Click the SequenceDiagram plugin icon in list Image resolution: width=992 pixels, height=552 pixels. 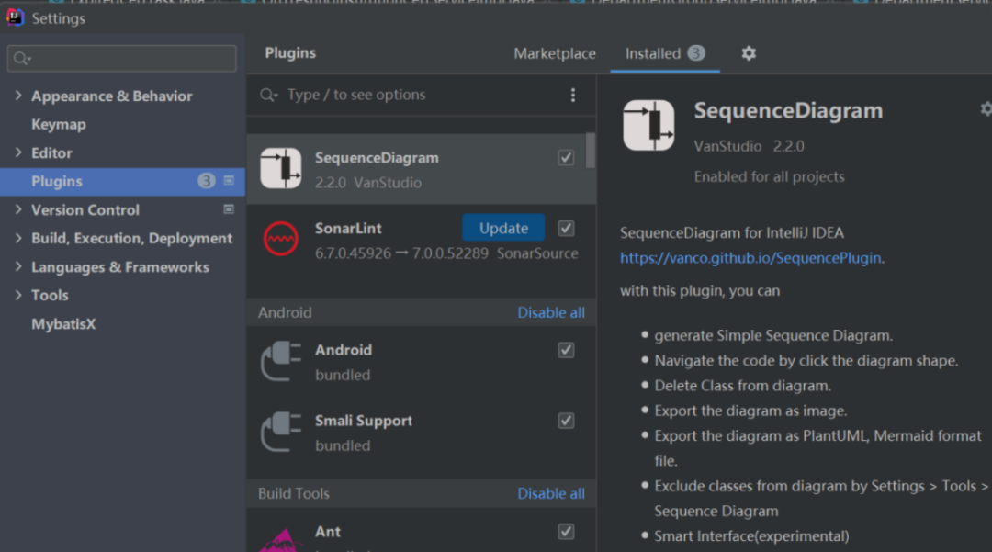280,168
